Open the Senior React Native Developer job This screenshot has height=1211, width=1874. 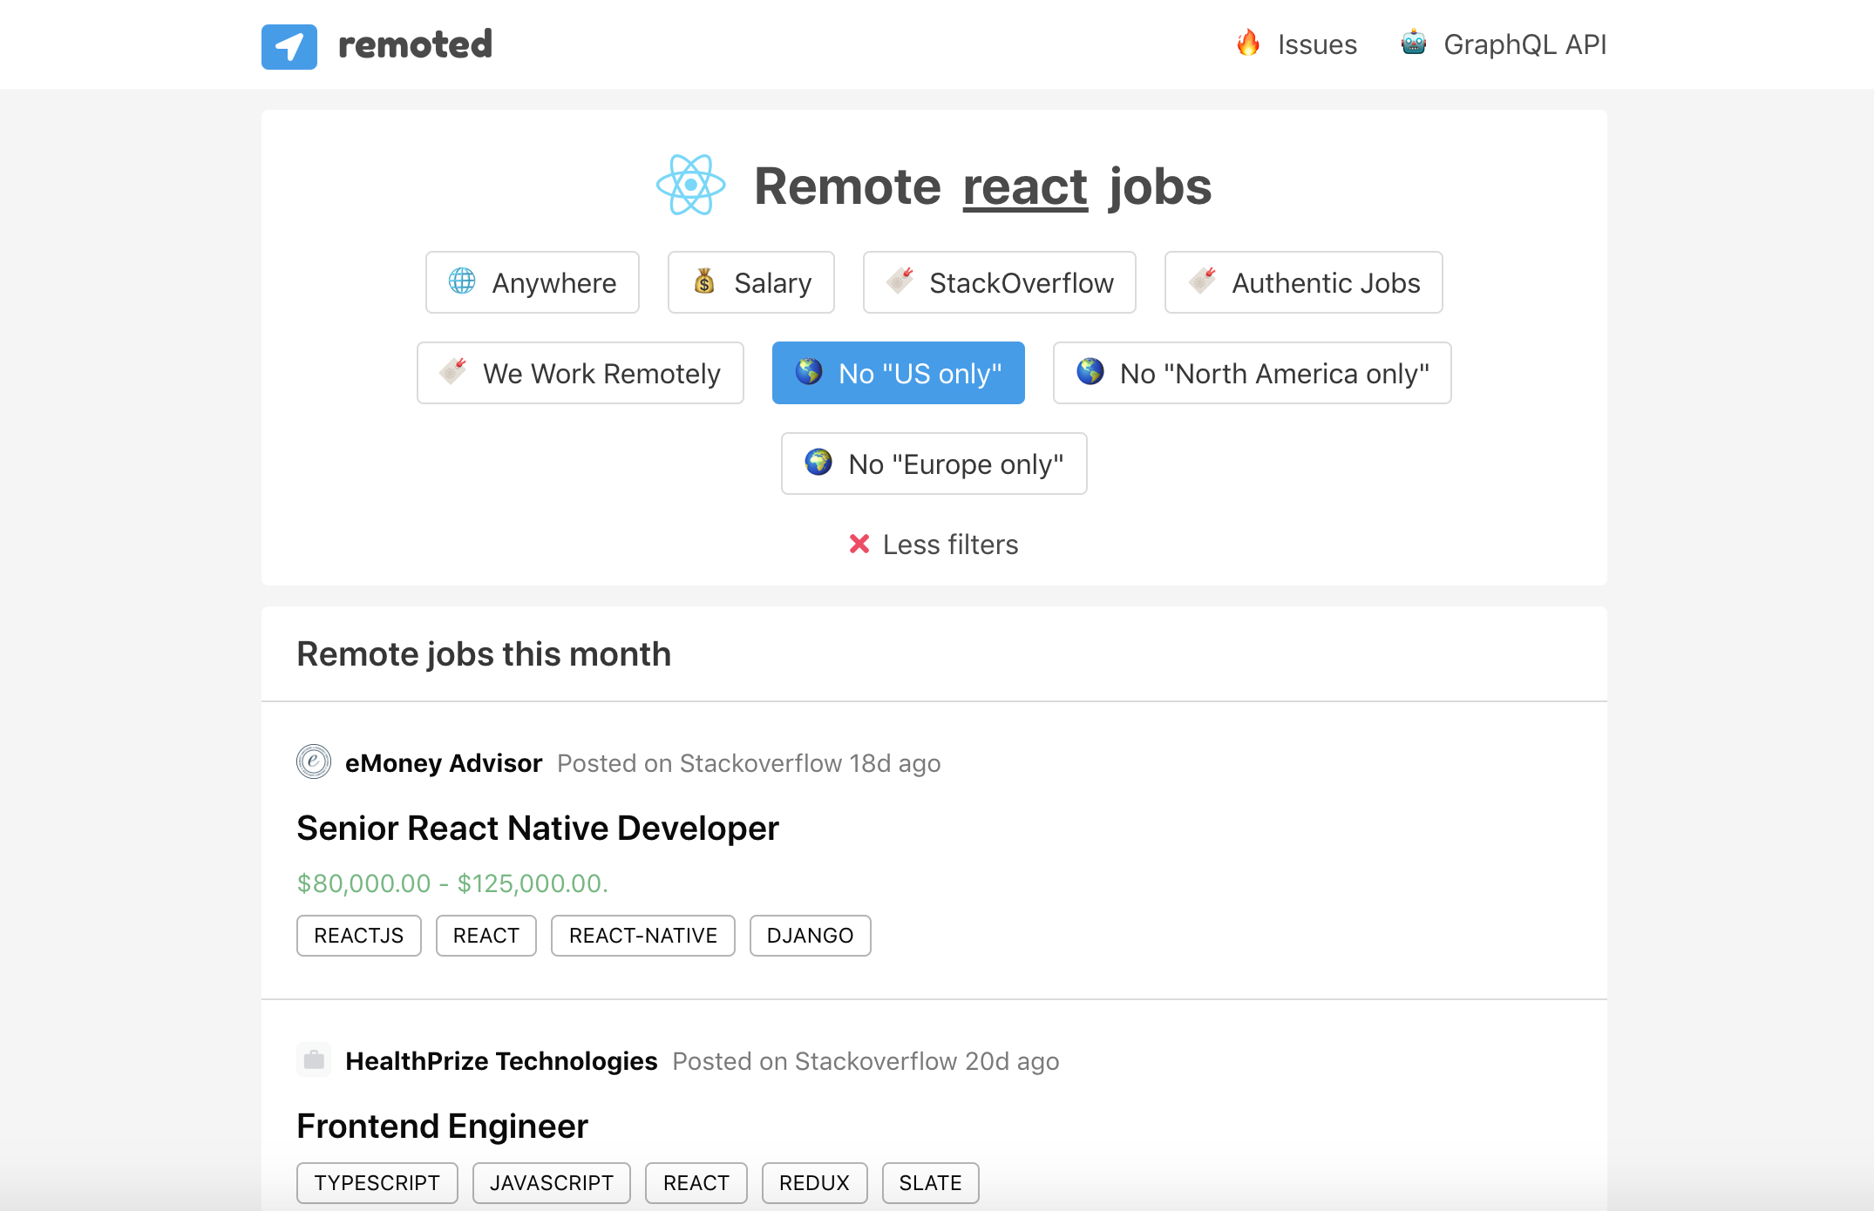pos(537,828)
